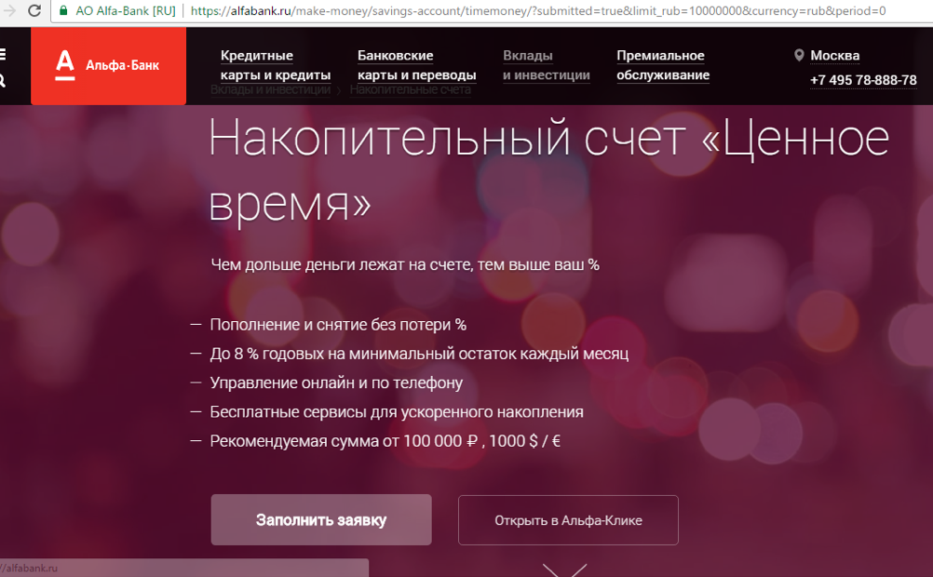
Task: Click the green padlock security icon
Action: [63, 11]
